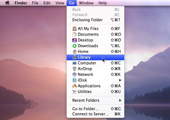Viewport: 170px width, 120px height.
Task: Click the AirDrop parachute icon
Action: tap(75, 69)
